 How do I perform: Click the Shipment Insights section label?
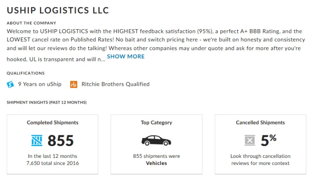47,102
